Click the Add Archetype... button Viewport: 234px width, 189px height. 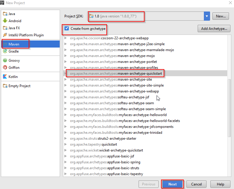point(214,28)
